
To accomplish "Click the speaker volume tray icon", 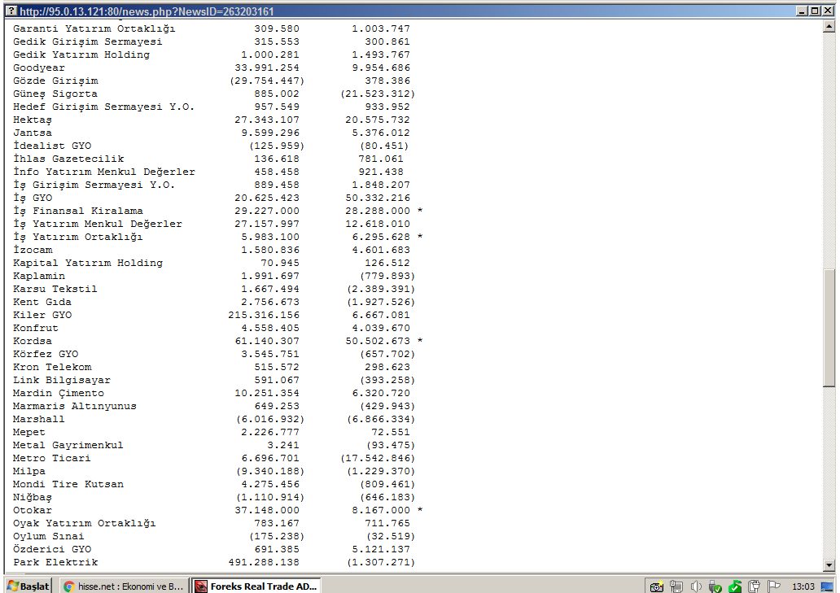I will [696, 586].
